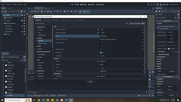The image size is (181, 102).
Task: Switch to the Input Map tab
Action: (x=46, y=20)
